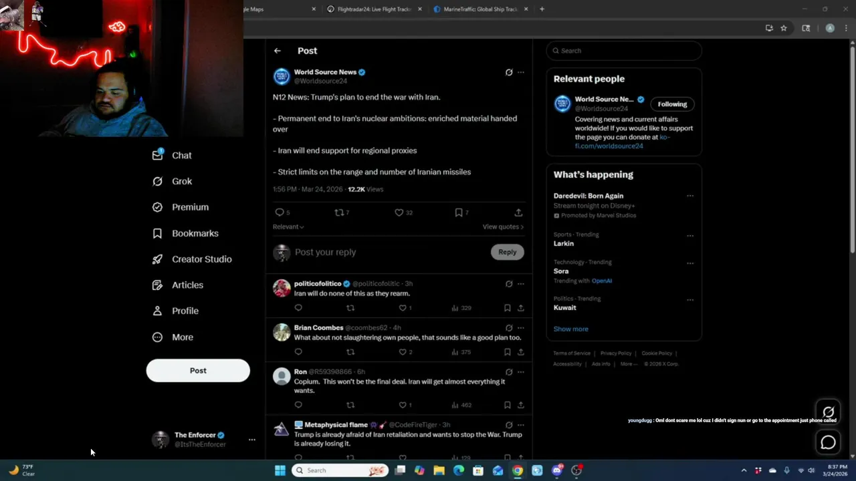Repost Ron's Copium reply
The image size is (856, 481).
pos(350,405)
